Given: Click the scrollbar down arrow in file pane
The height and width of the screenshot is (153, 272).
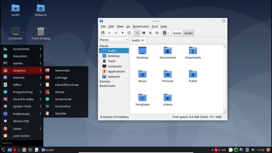Looking at the screenshot, I should click(x=225, y=112).
